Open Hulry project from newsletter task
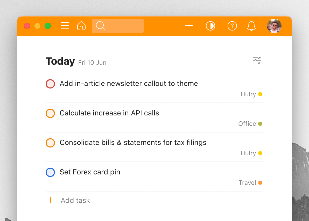Viewport: 309px width, 221px height. 248,94
